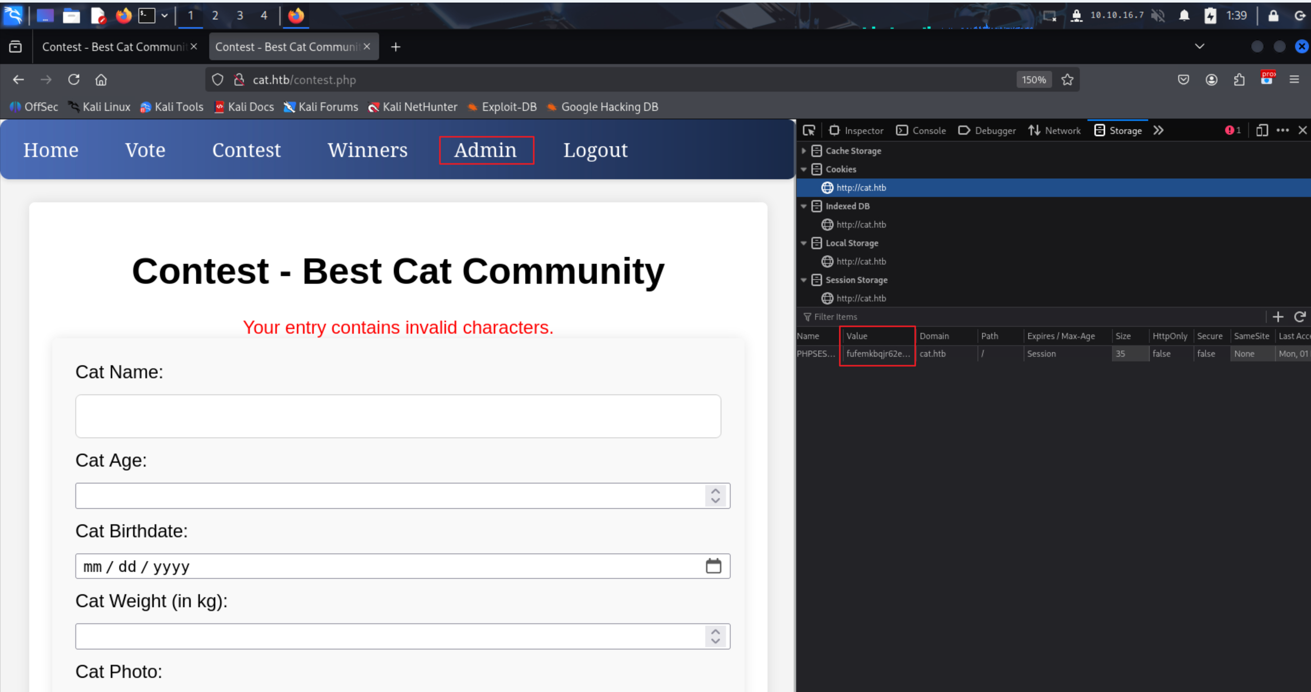Switch to the Network tab
Viewport: 1311px width, 692px height.
1055,131
